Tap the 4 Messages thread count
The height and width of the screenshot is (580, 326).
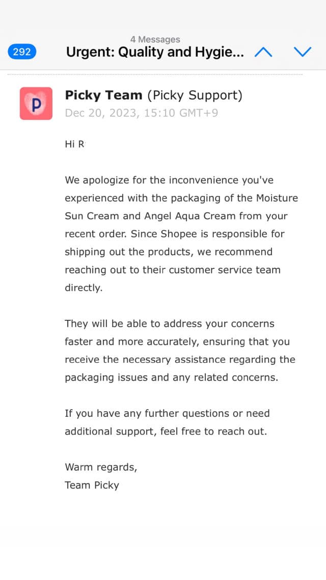155,39
